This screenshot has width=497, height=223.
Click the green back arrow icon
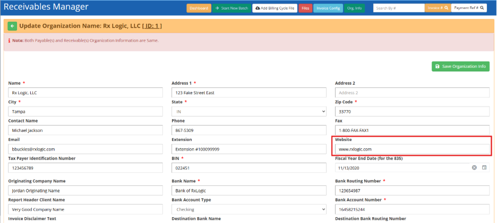pos(12,26)
